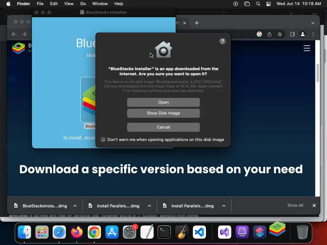This screenshot has height=245, width=327.
Task: Open Control Center in menu bar
Action: [268, 4]
